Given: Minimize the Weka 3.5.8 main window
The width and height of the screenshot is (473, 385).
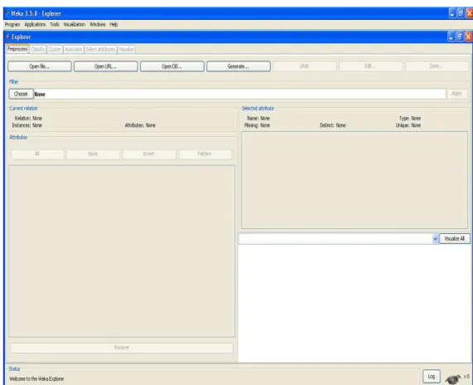Looking at the screenshot, I should [x=452, y=13].
